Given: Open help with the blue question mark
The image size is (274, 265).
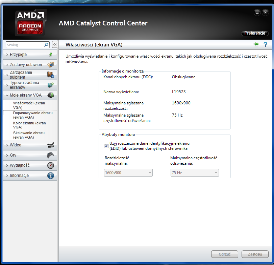Looking at the screenshot, I should coord(265,44).
